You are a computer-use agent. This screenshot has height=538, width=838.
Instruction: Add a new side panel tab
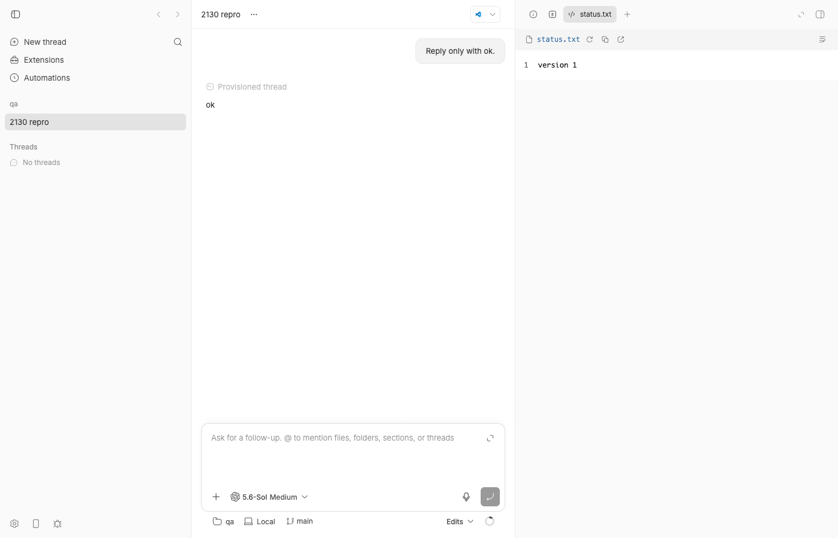[627, 14]
